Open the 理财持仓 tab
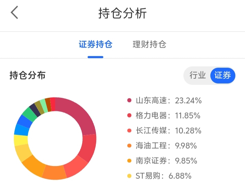The width and height of the screenshot is (245, 189). pos(150,45)
